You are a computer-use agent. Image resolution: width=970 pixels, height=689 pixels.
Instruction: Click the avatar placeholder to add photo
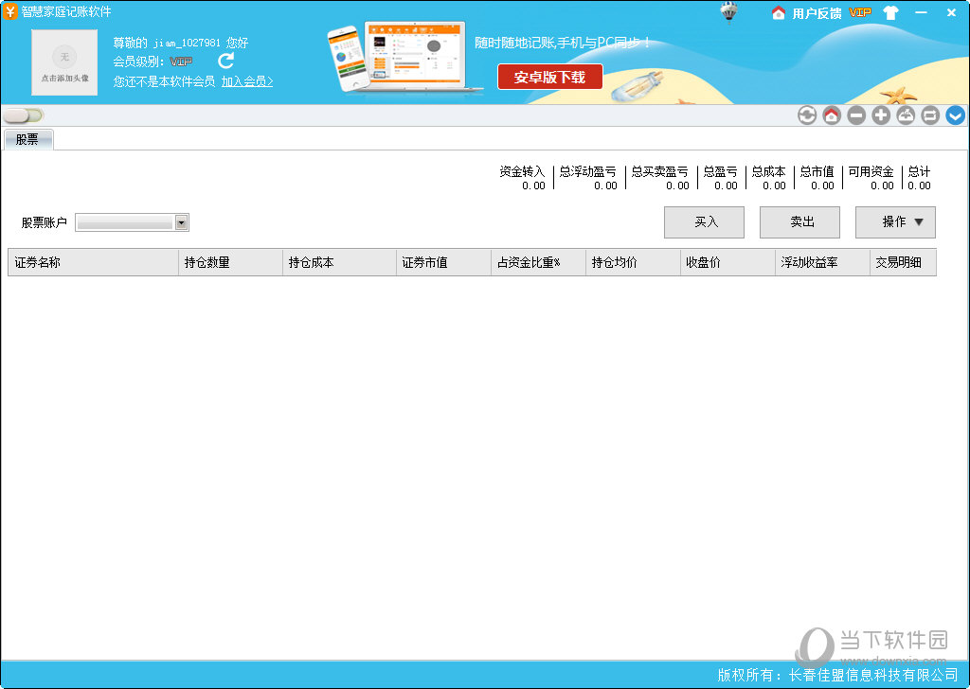click(x=64, y=62)
